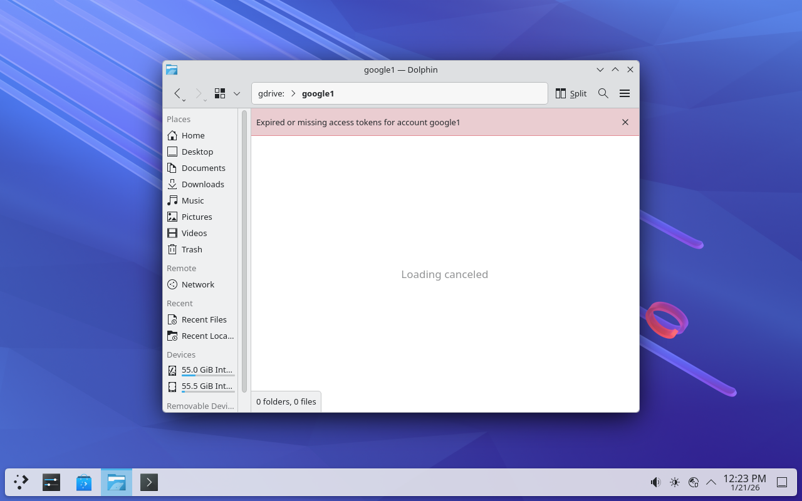Image resolution: width=802 pixels, height=501 pixels.
Task: Open Trash in Places sidebar
Action: pos(192,249)
